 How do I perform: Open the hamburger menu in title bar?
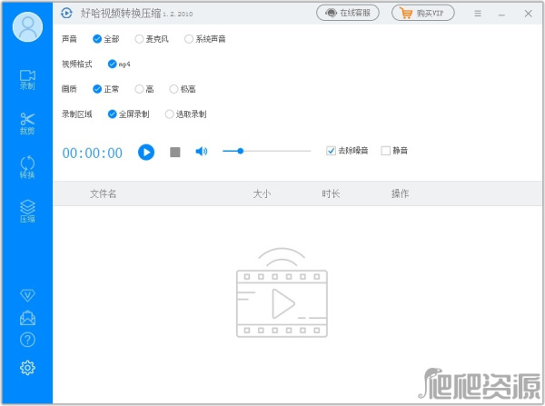[478, 14]
